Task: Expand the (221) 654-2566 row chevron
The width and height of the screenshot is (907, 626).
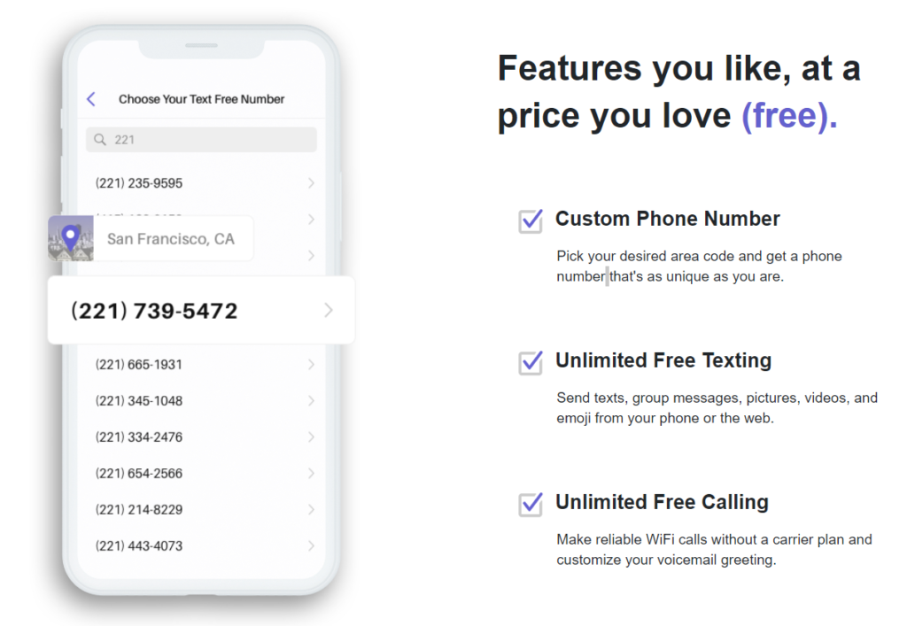Action: 311,473
